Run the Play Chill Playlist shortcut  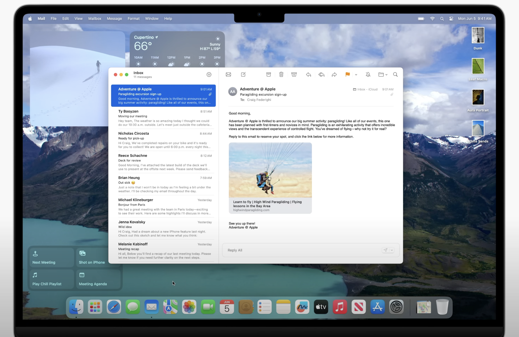click(51, 279)
